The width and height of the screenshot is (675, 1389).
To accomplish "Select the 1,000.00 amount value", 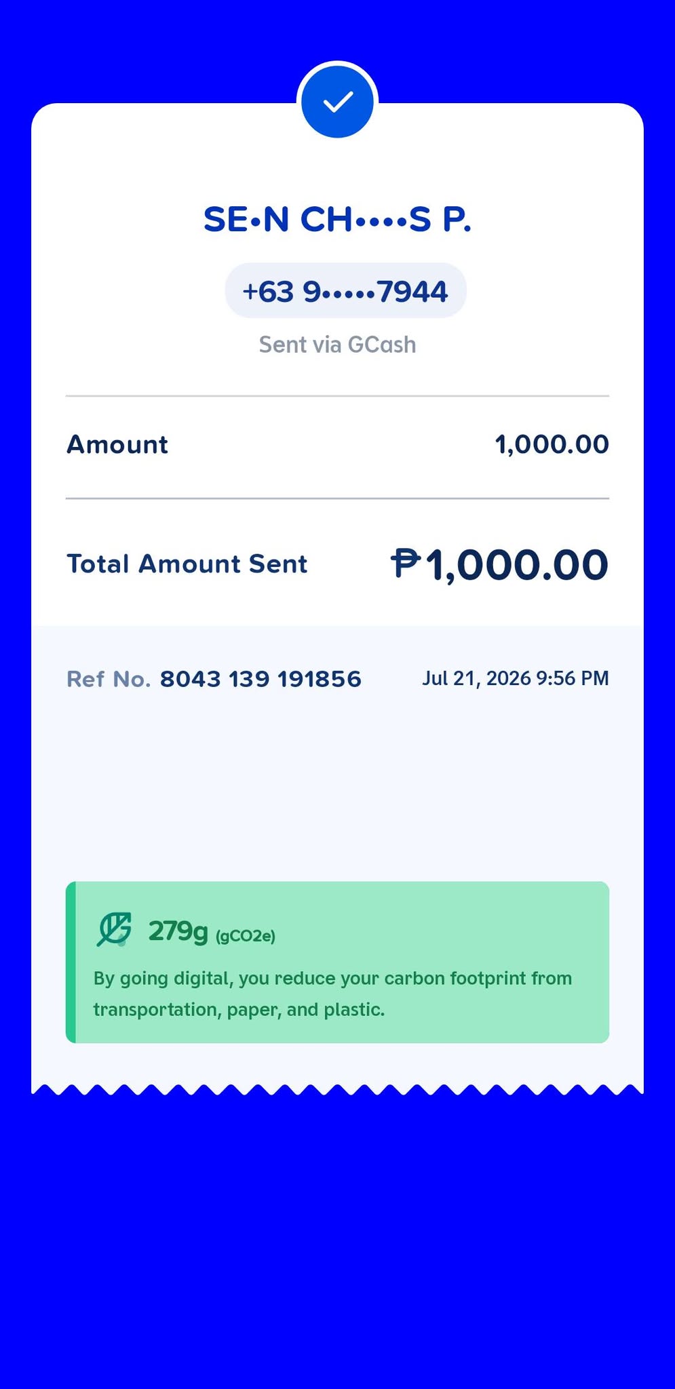I will click(552, 445).
